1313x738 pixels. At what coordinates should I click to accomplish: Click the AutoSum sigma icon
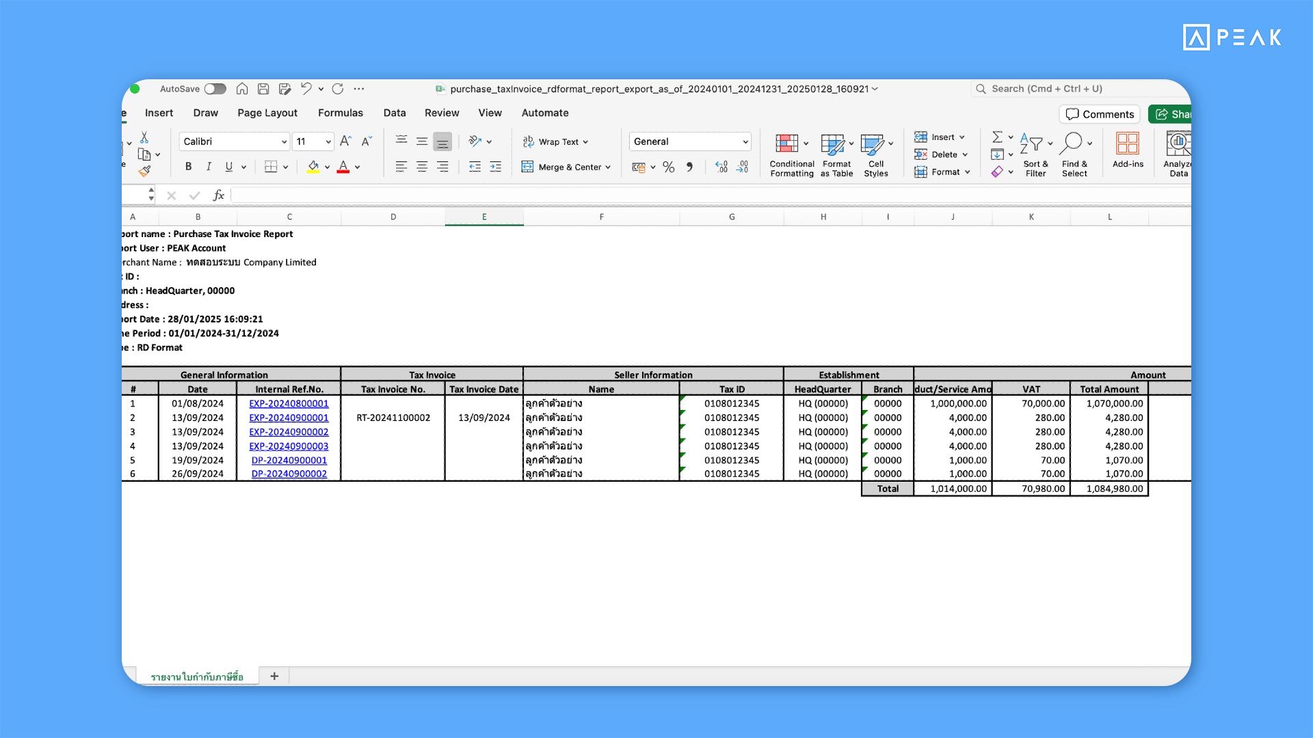tap(998, 137)
